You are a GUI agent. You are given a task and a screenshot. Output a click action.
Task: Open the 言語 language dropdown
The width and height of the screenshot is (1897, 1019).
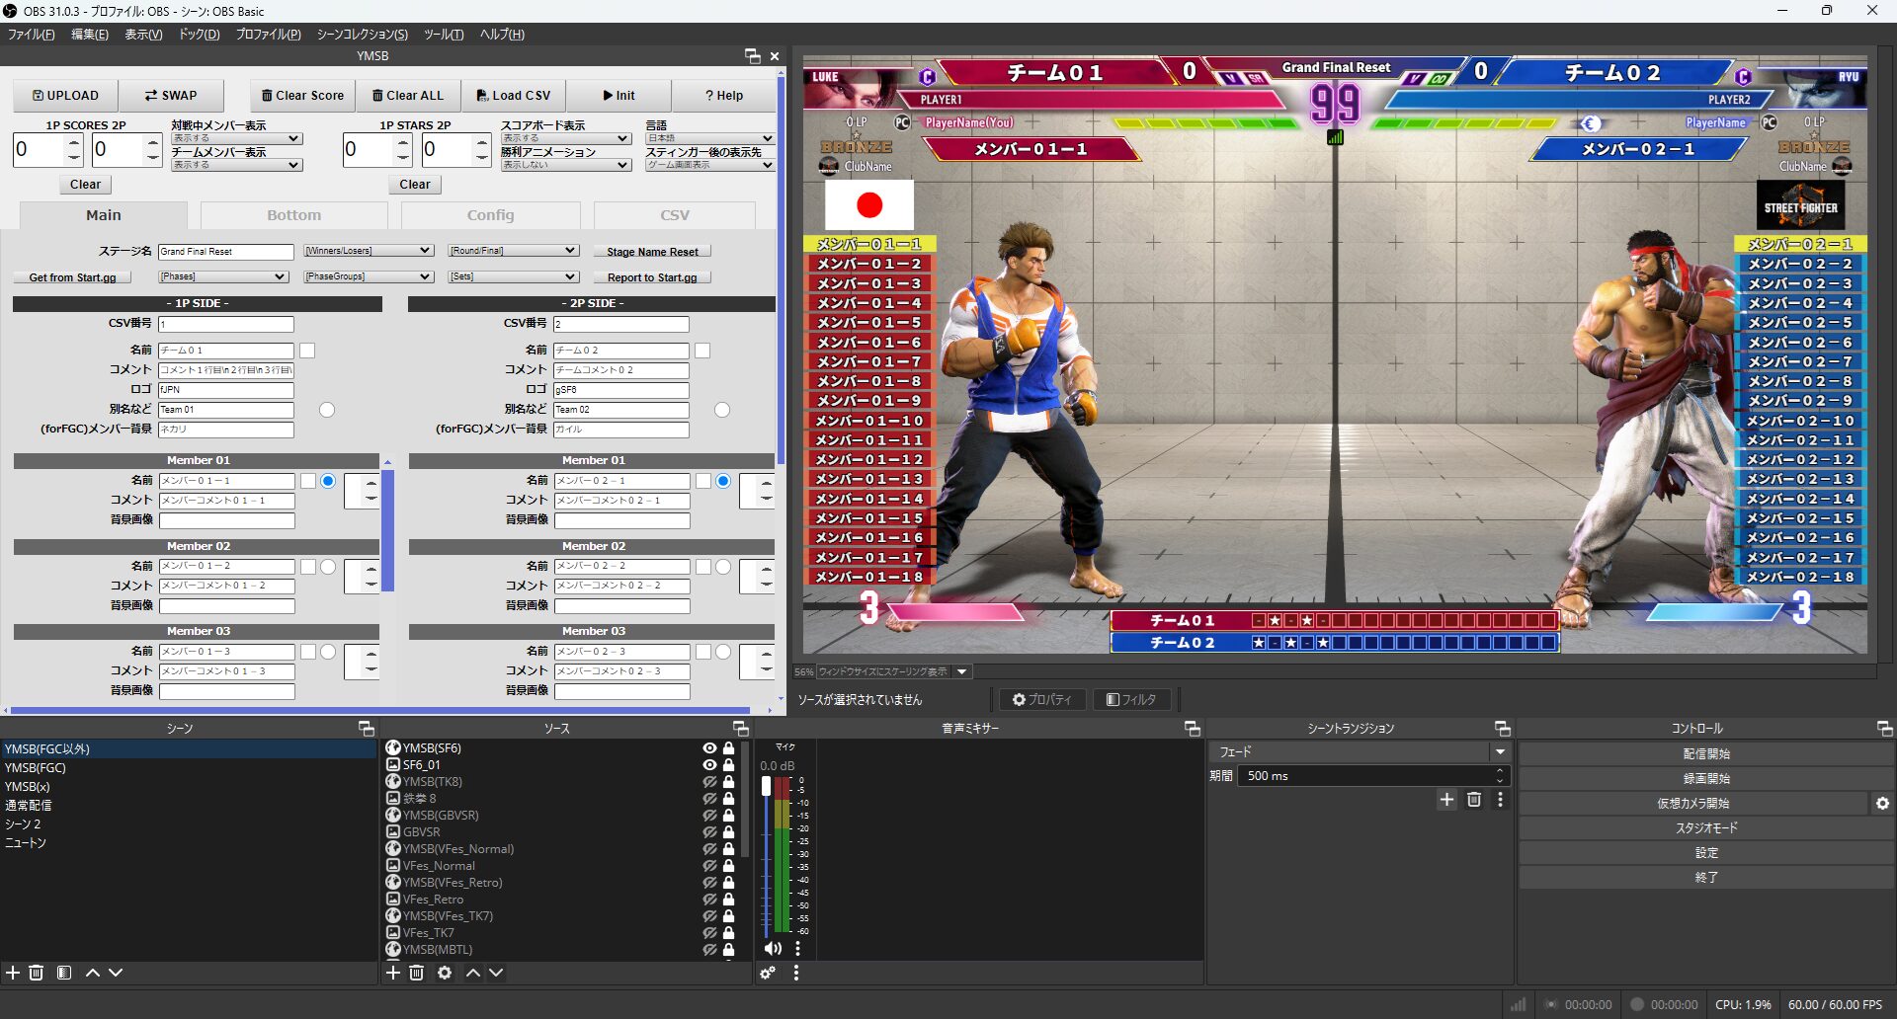[708, 138]
